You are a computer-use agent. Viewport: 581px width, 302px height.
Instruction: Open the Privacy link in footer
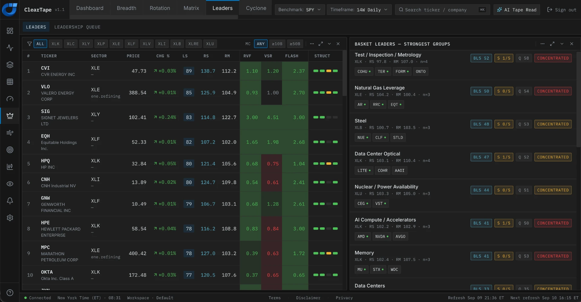(x=344, y=298)
